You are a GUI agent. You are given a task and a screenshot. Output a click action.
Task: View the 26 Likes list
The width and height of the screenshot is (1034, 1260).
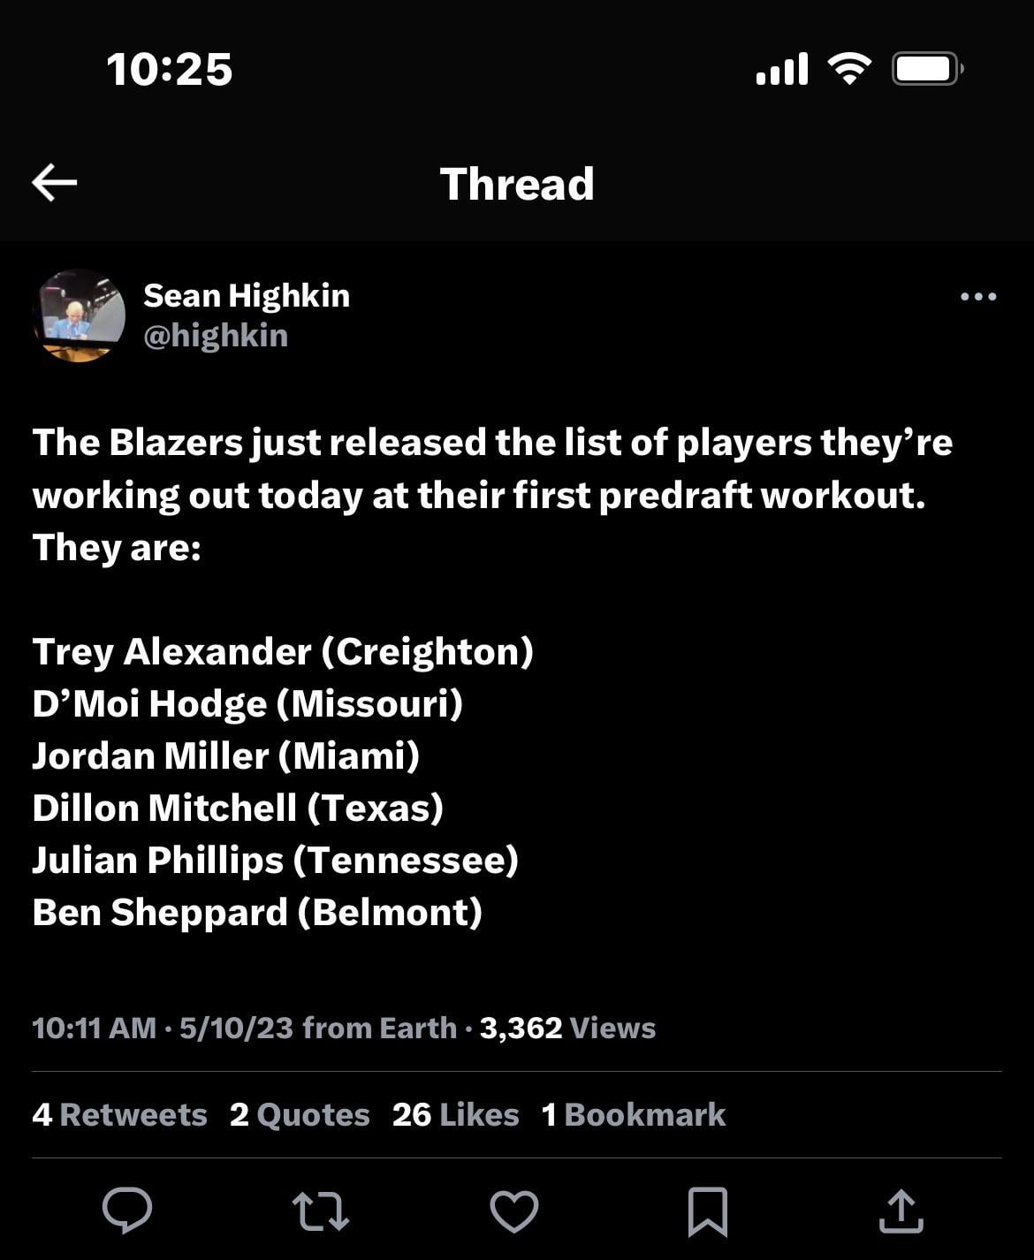tap(455, 1114)
